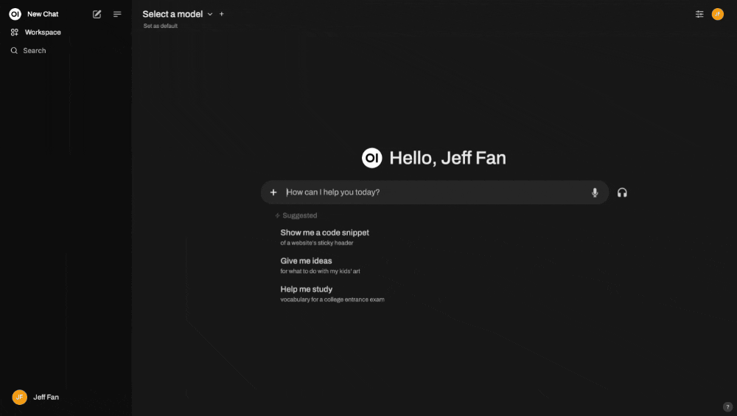
Task: Open the help question mark button
Action: [727, 407]
